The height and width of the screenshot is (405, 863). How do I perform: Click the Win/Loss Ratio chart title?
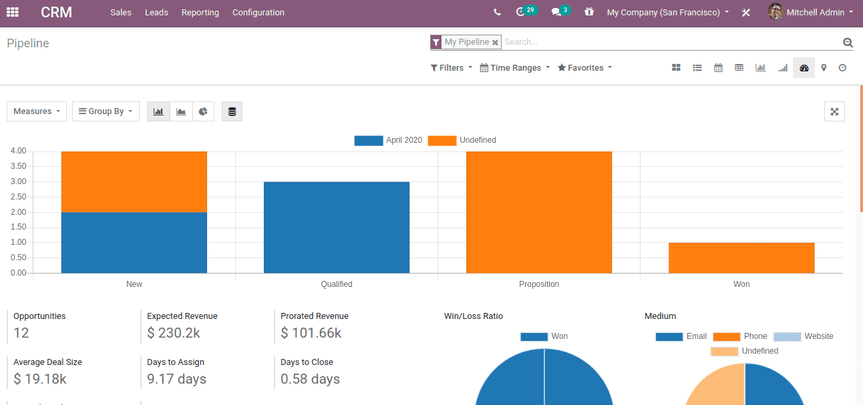click(474, 316)
